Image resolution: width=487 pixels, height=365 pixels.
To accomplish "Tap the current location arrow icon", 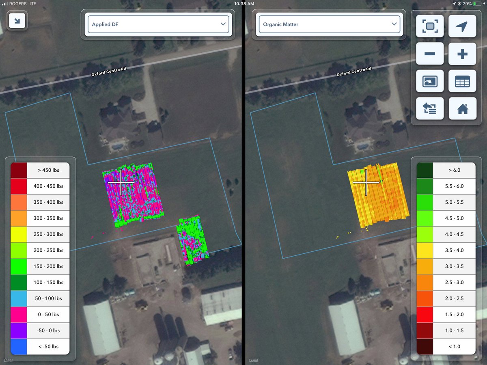I will 462,27.
